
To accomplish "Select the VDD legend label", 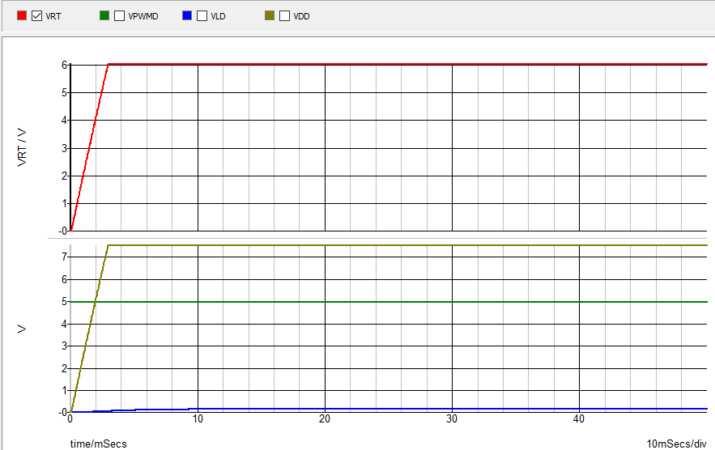I will [x=301, y=16].
